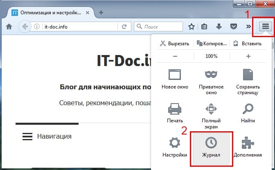Viewport: 275px width, 170px height.
Task: Click the Pocket icon in toolbar
Action: click(233, 27)
